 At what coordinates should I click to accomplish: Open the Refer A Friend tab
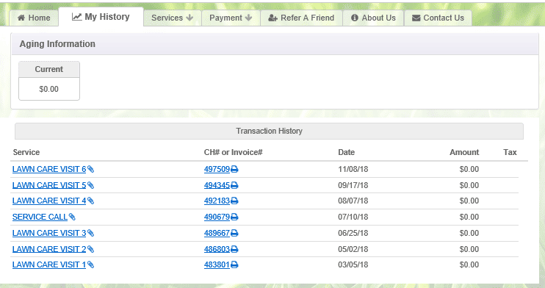click(301, 18)
